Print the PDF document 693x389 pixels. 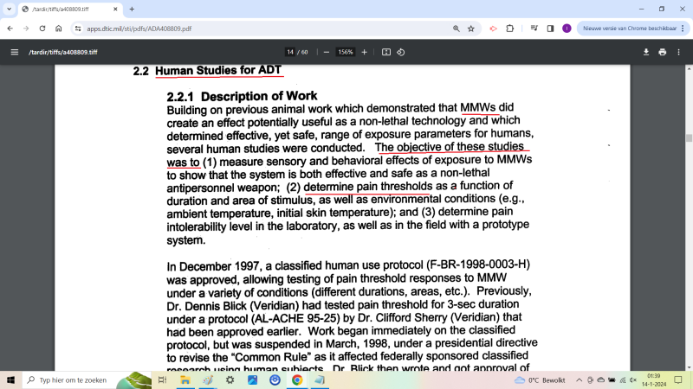point(662,52)
